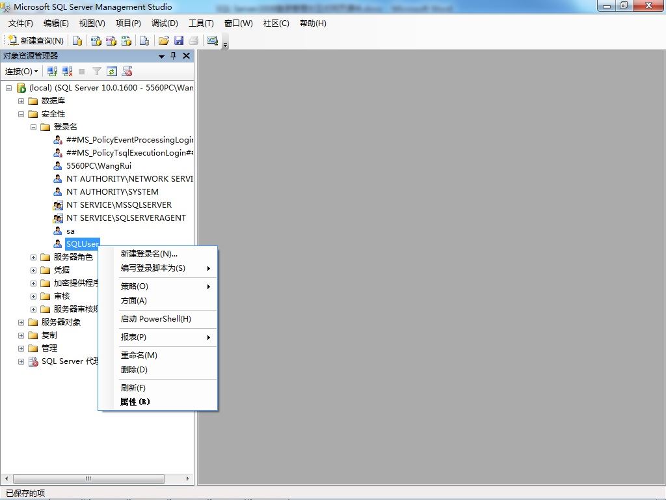The height and width of the screenshot is (500, 666).
Task: Click the SQL Server 代理 agent icon
Action: [33, 361]
